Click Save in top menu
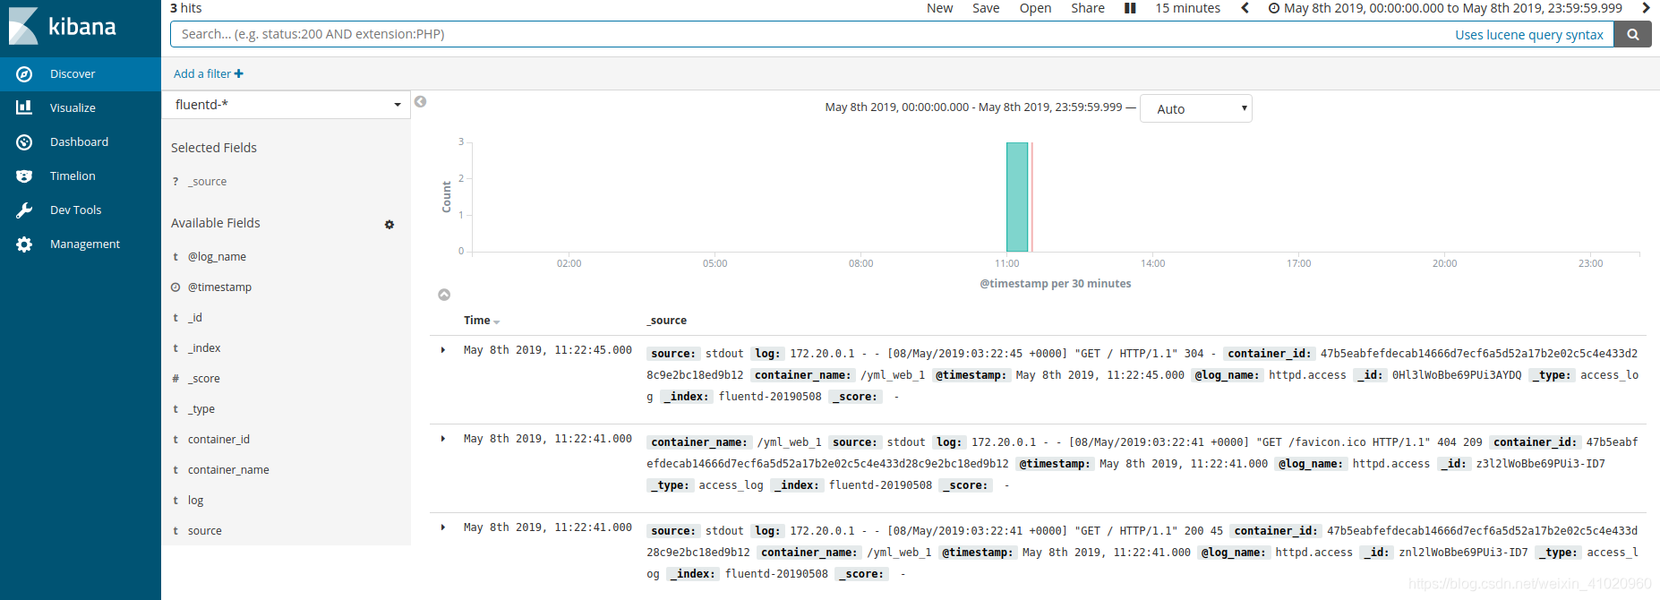Viewport: 1660px width, 600px height. pyautogui.click(x=986, y=8)
